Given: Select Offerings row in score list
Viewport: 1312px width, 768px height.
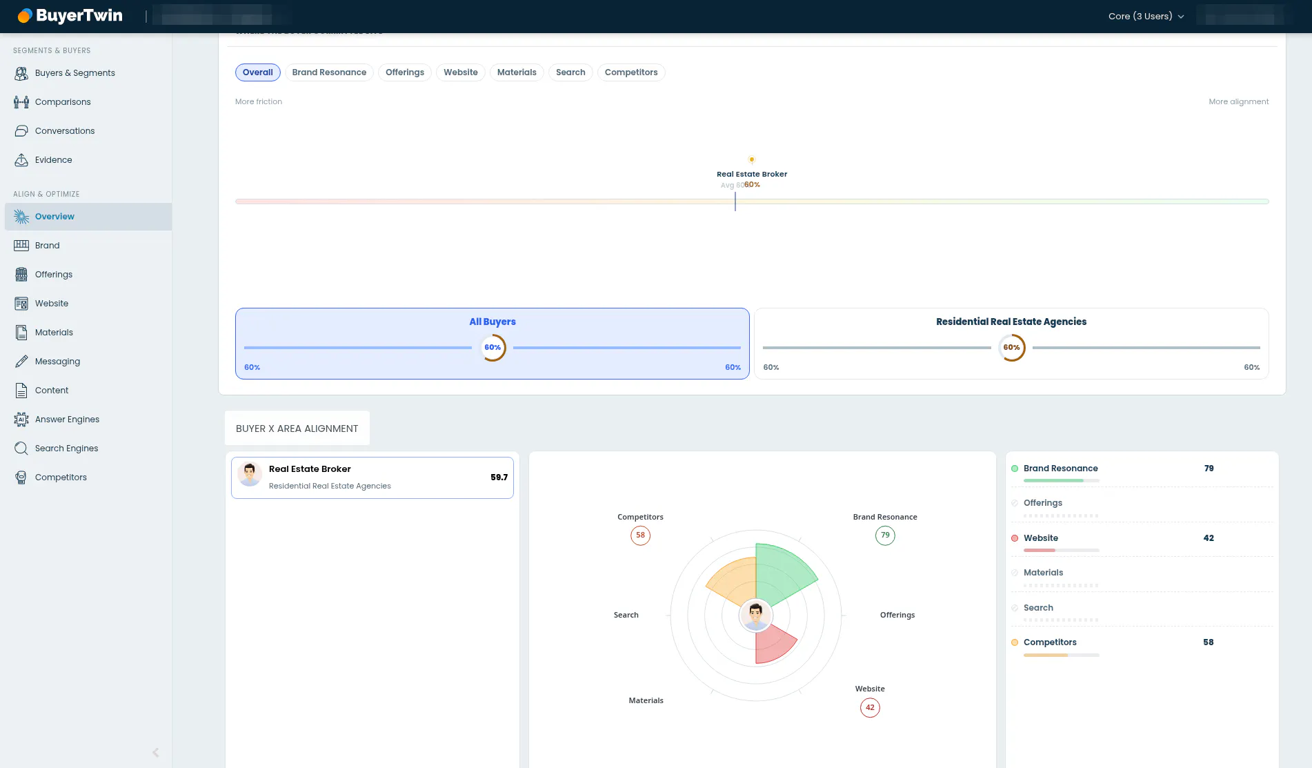Looking at the screenshot, I should [x=1142, y=506].
